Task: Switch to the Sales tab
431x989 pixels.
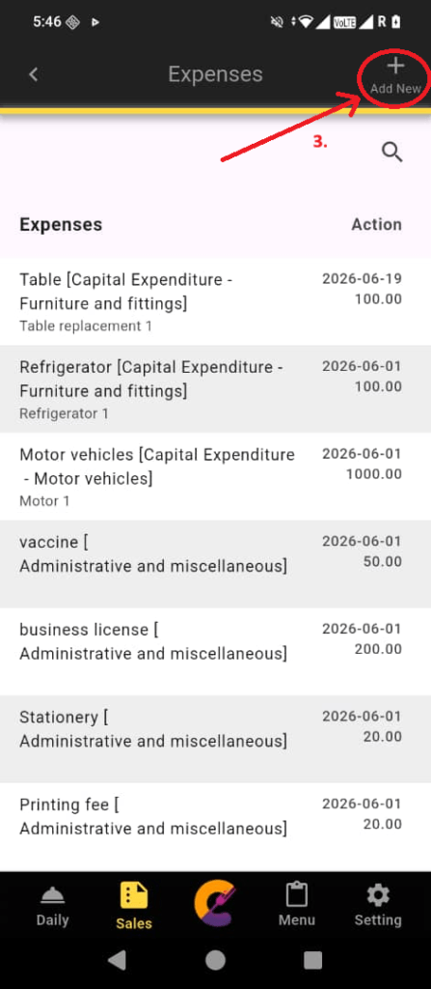Action: [134, 906]
